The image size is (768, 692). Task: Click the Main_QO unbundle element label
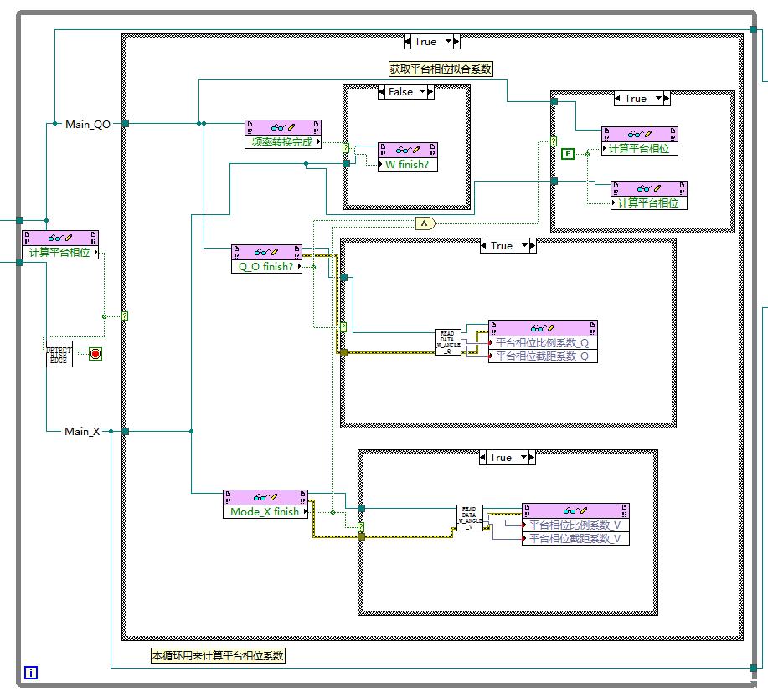click(x=88, y=124)
